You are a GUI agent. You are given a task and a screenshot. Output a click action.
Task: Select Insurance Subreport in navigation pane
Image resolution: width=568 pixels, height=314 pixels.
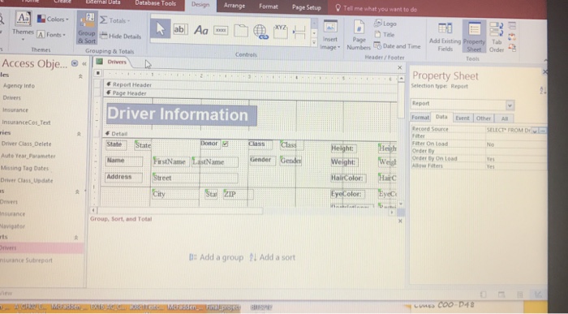pos(26,260)
